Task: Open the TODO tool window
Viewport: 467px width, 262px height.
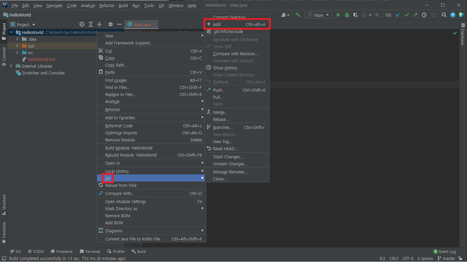Action: [x=36, y=251]
